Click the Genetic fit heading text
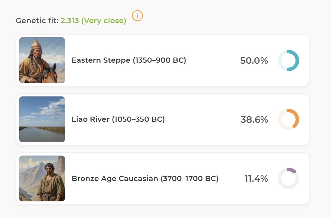331x218 pixels. pyautogui.click(x=37, y=21)
